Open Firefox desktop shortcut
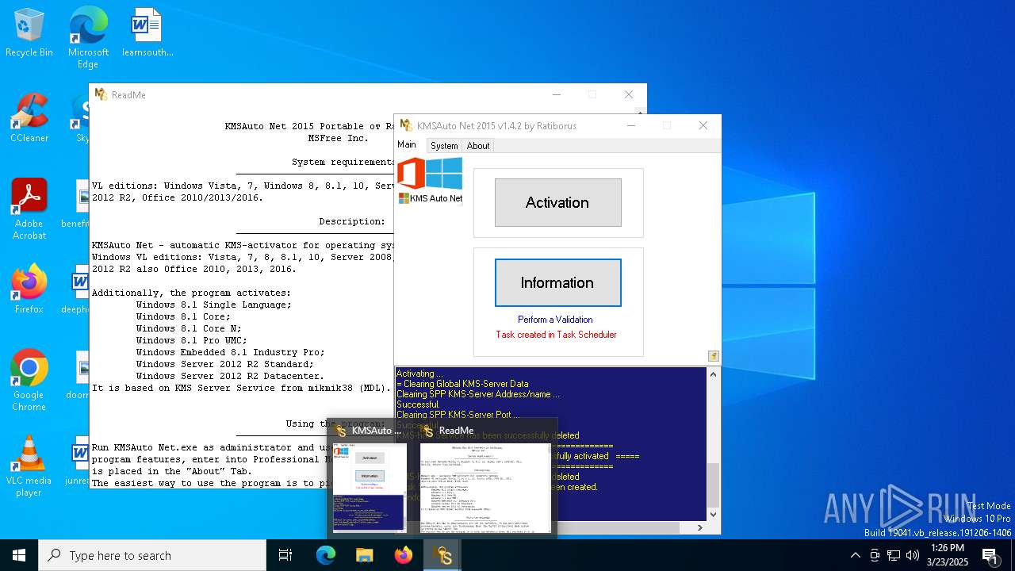Screen dimensions: 1015x571 (x=29, y=289)
